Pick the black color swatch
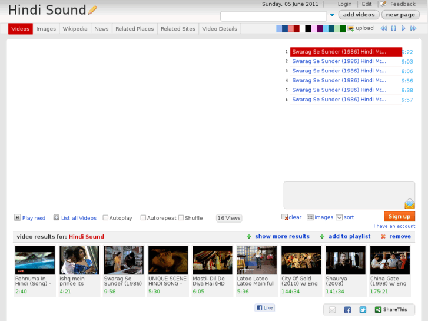Viewport: 428px width, 321px height. tap(308, 28)
